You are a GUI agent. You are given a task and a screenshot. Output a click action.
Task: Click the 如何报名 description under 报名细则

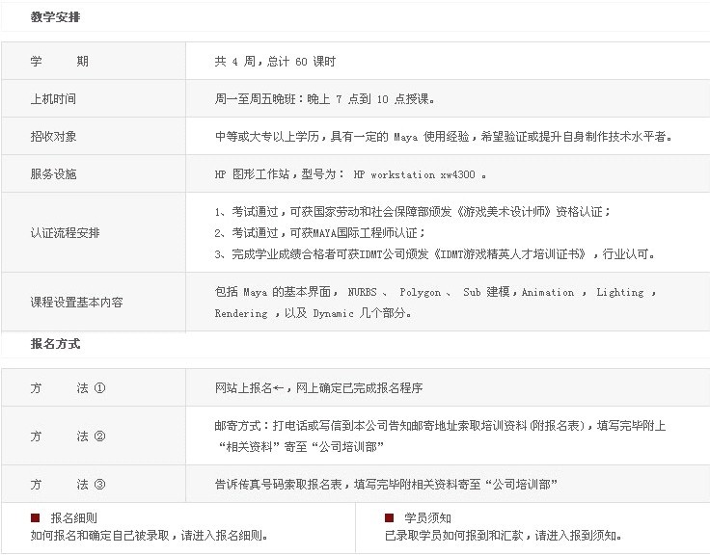coord(150,535)
